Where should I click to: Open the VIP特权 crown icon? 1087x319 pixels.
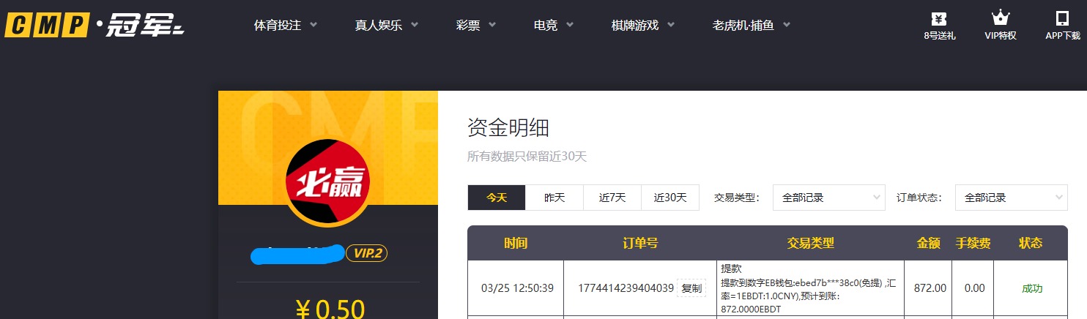(1000, 25)
